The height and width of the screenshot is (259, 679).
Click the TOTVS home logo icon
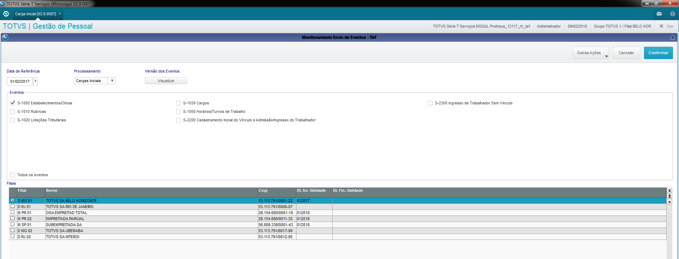(x=6, y=14)
